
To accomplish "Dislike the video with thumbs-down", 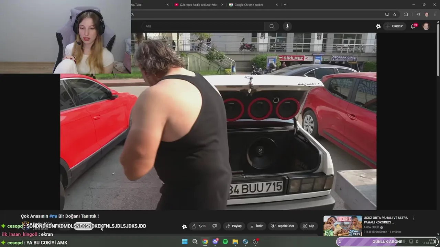I will [214, 226].
